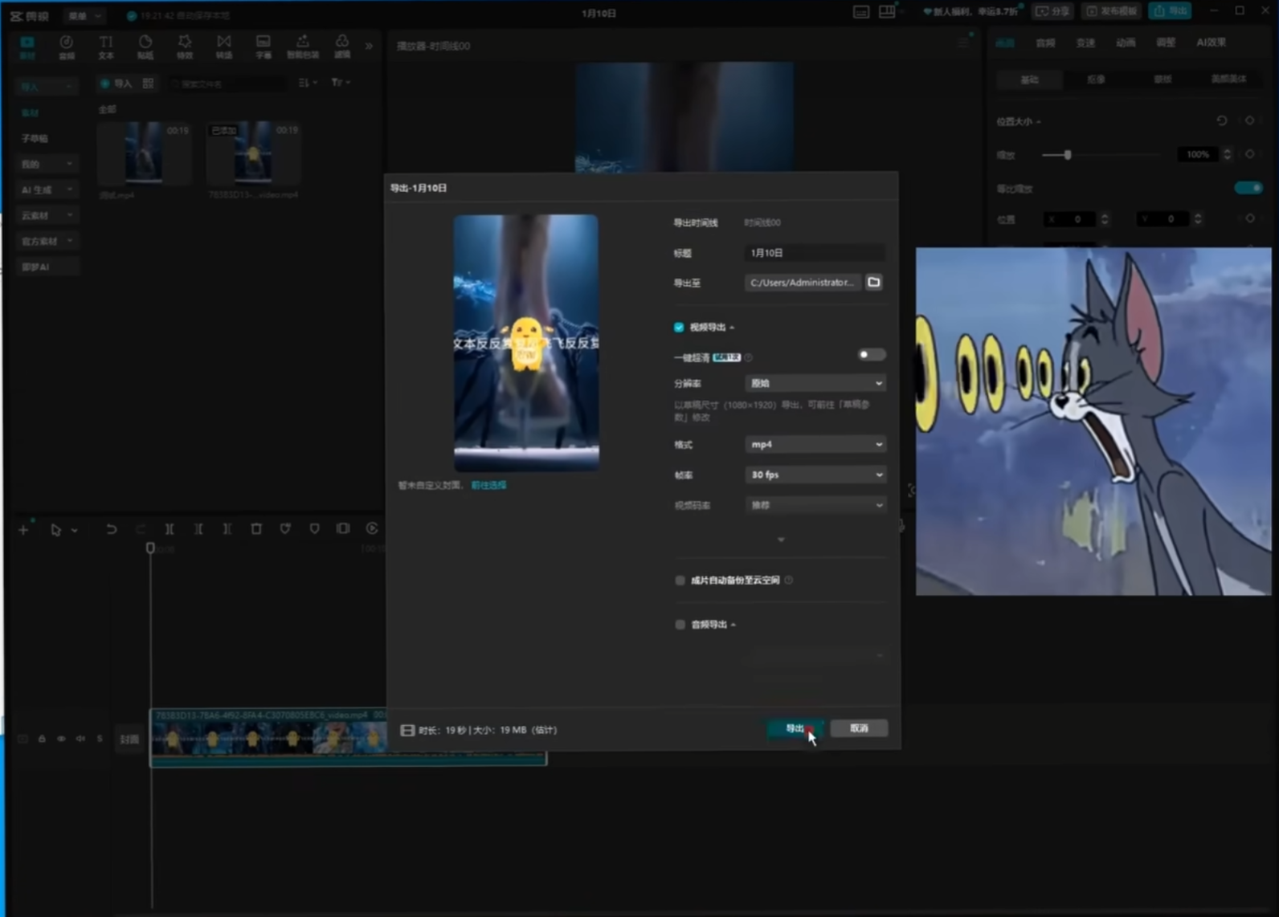
Task: Turn on the one-click HD (一键超清) switch
Action: click(x=870, y=355)
